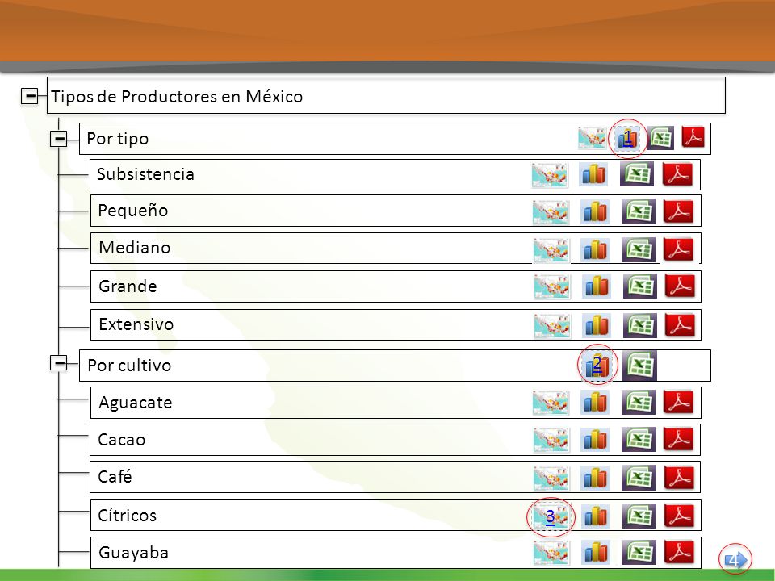Open the PDF icon for Cítricos
The width and height of the screenshot is (775, 581).
679,516
